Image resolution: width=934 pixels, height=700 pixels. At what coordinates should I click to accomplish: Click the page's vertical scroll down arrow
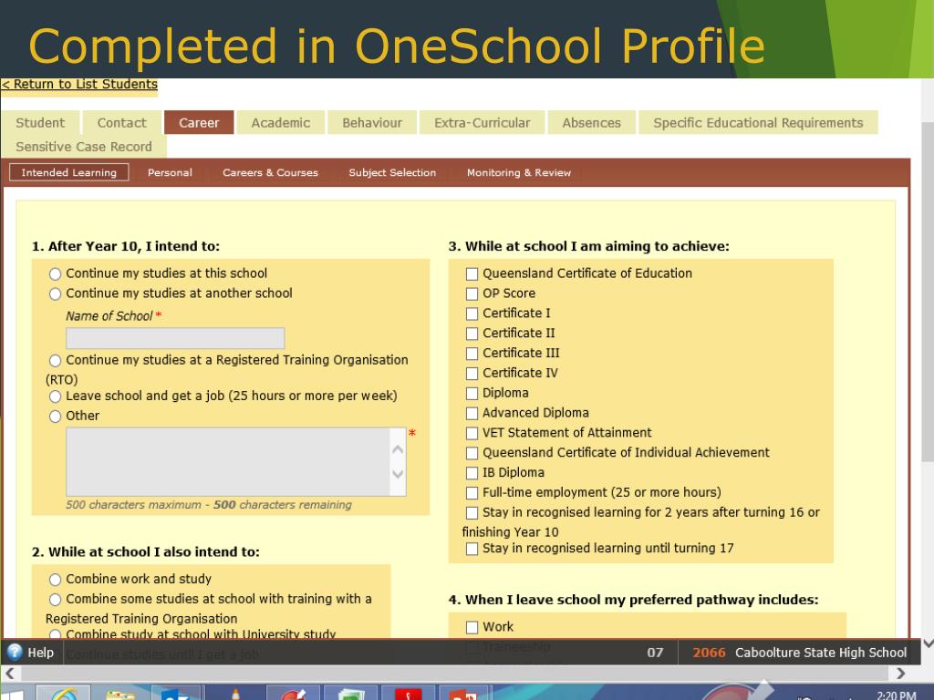[x=928, y=643]
